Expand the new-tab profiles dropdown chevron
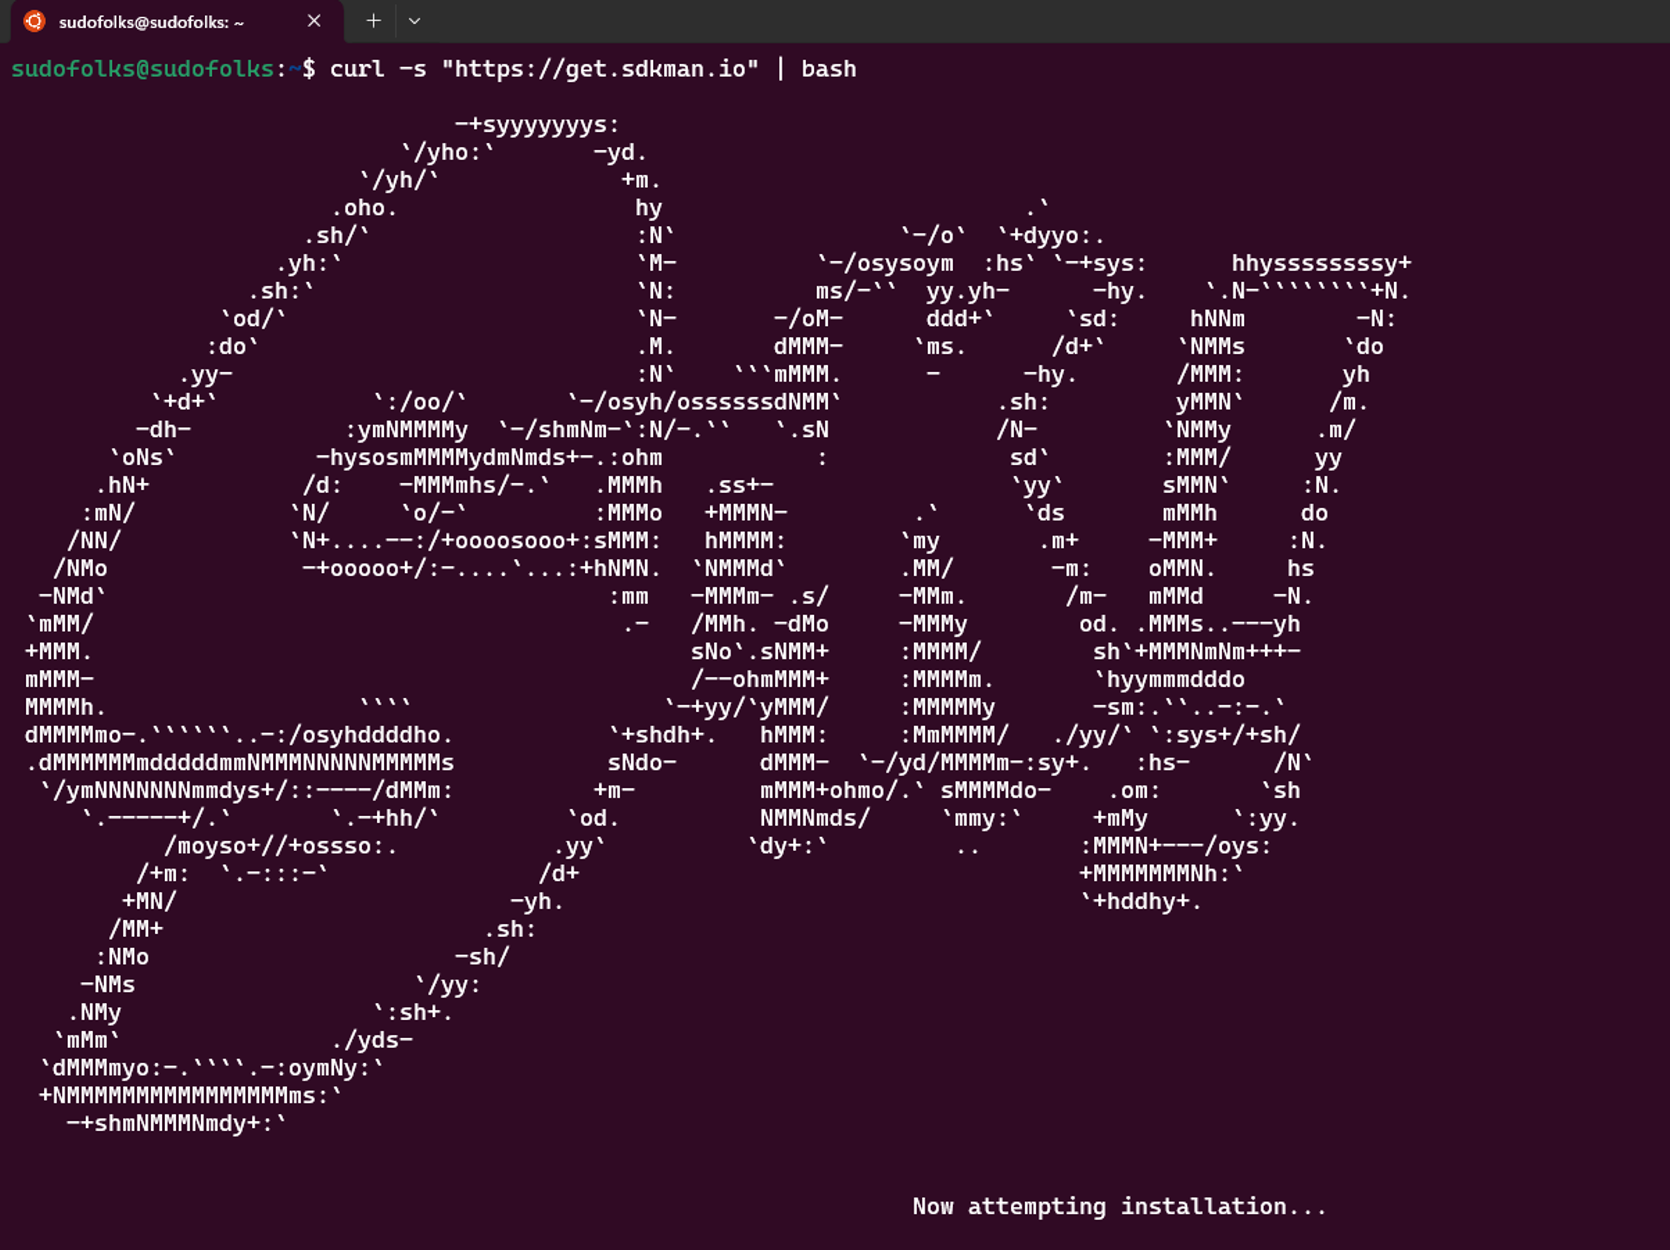The image size is (1670, 1250). (414, 21)
